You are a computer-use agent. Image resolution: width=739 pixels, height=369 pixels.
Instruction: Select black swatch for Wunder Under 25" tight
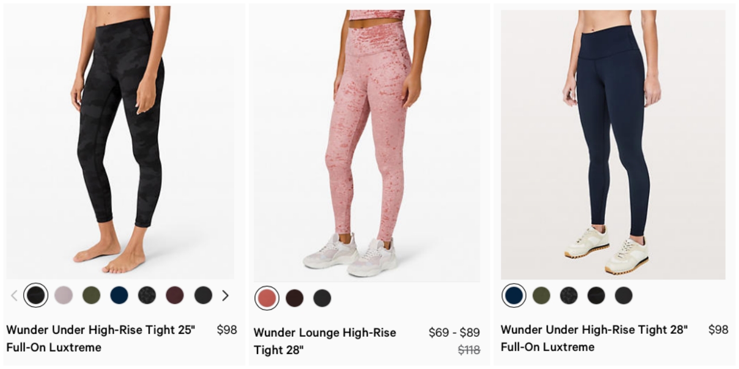click(36, 295)
